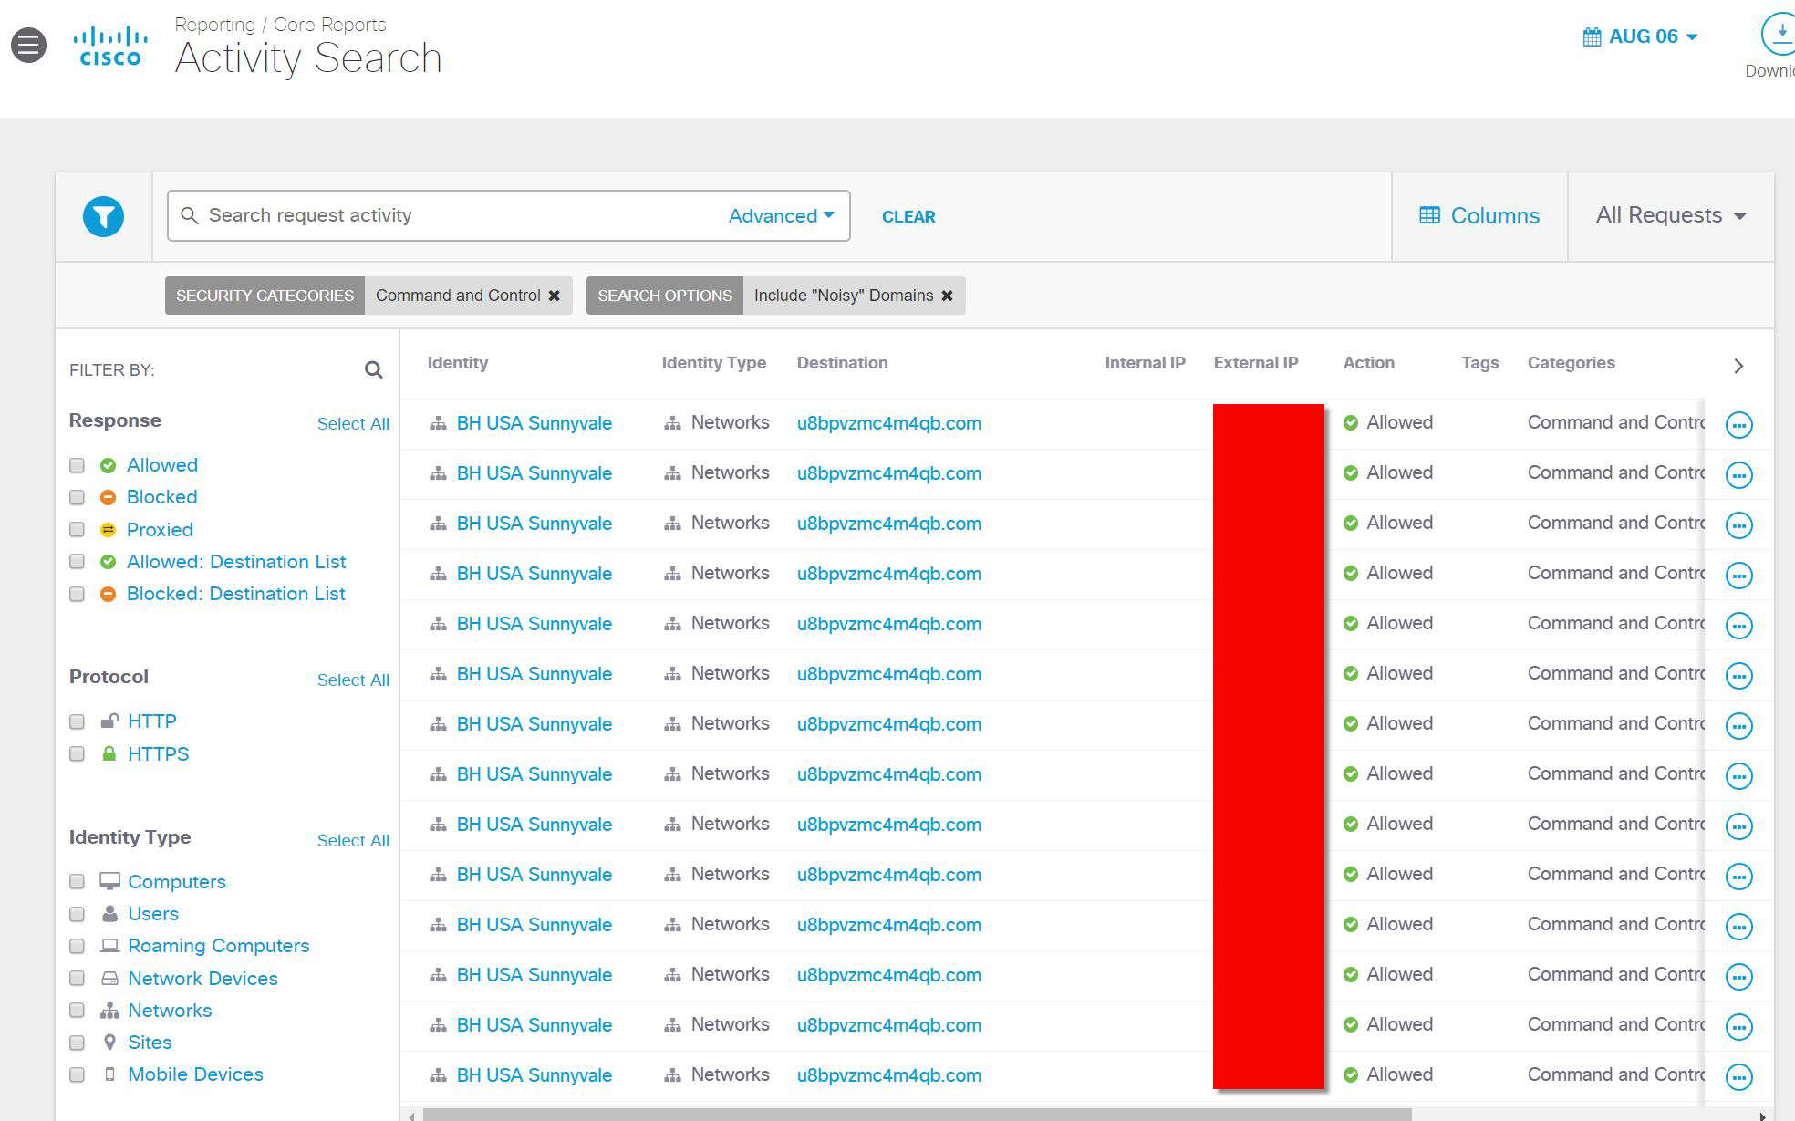Viewport: 1795px width, 1121px height.
Task: Click the blue filter funnel icon
Action: [x=103, y=216]
